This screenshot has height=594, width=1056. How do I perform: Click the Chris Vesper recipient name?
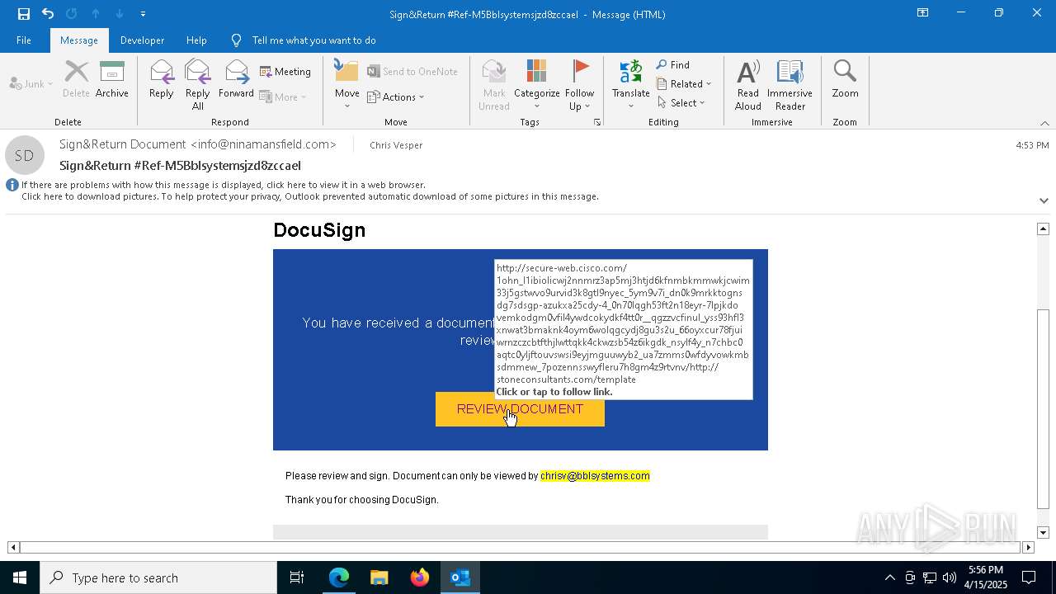[x=396, y=145]
